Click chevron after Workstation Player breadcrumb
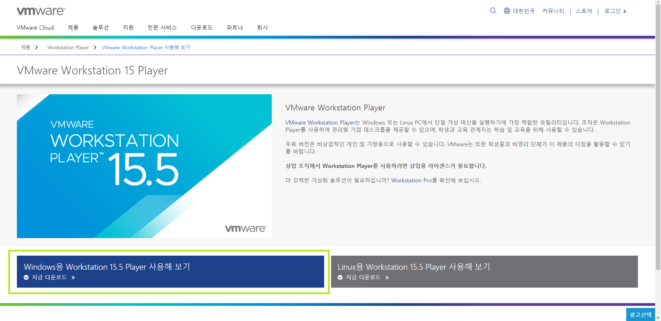Screen dimensions: 661x321 click(95, 47)
